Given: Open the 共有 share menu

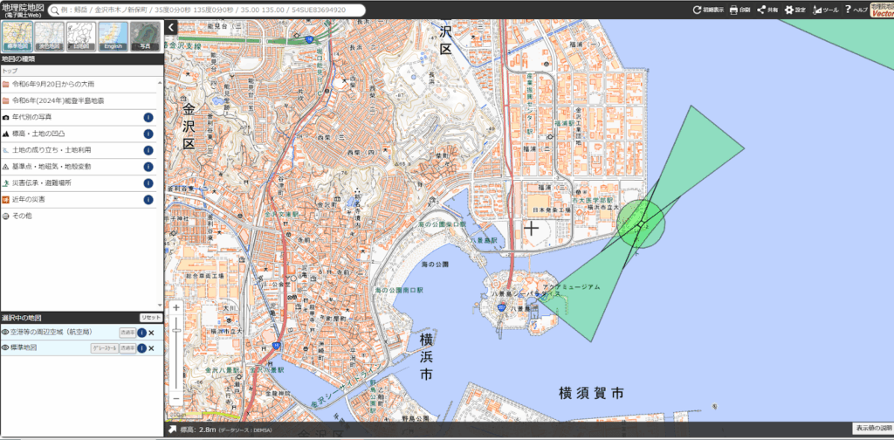Looking at the screenshot, I should pos(767,10).
